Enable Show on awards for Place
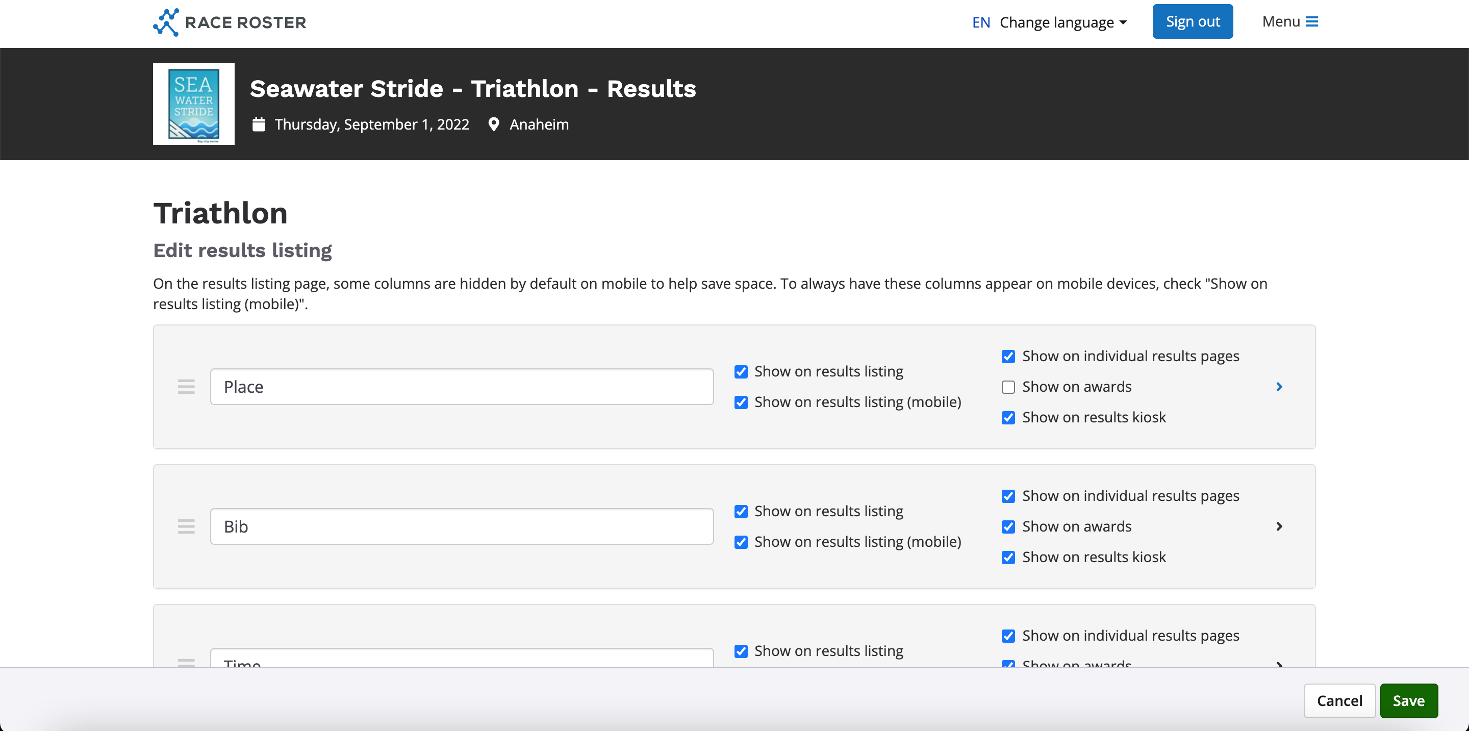The height and width of the screenshot is (731, 1469). [1008, 387]
